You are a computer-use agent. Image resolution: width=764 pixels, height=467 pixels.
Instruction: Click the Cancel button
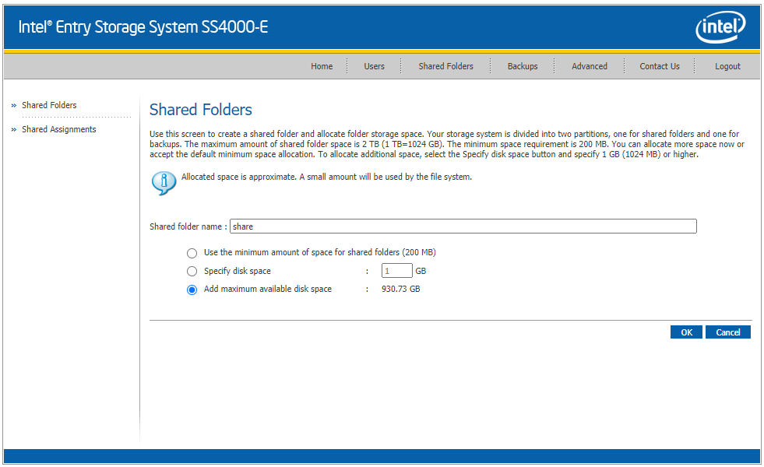point(728,332)
